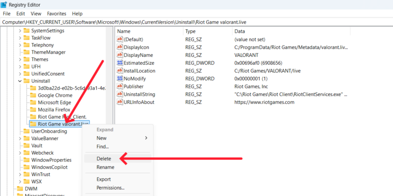Open the View menu
Image resolution: width=393 pixels, height=196 pixels.
coord(36,14)
